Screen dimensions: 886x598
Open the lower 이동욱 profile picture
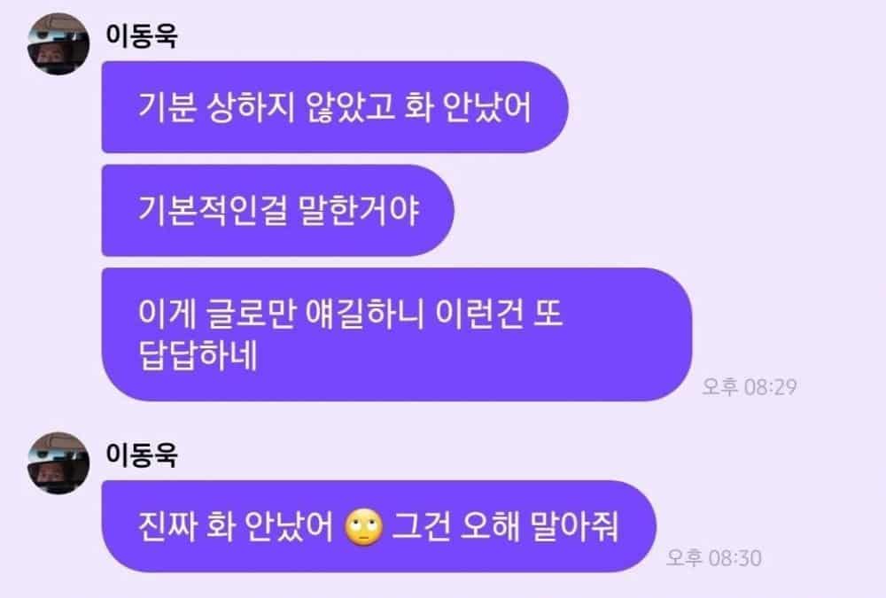(x=58, y=463)
